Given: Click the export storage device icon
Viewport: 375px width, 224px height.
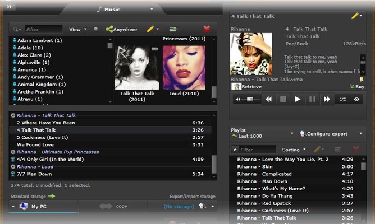Looking at the screenshot, I should click(x=202, y=206).
